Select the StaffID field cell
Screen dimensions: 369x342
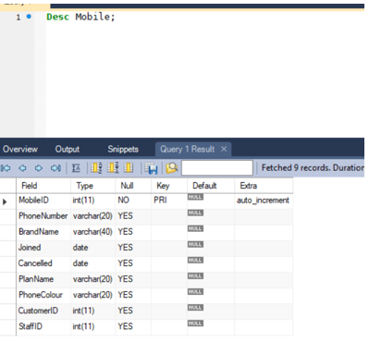pos(43,326)
